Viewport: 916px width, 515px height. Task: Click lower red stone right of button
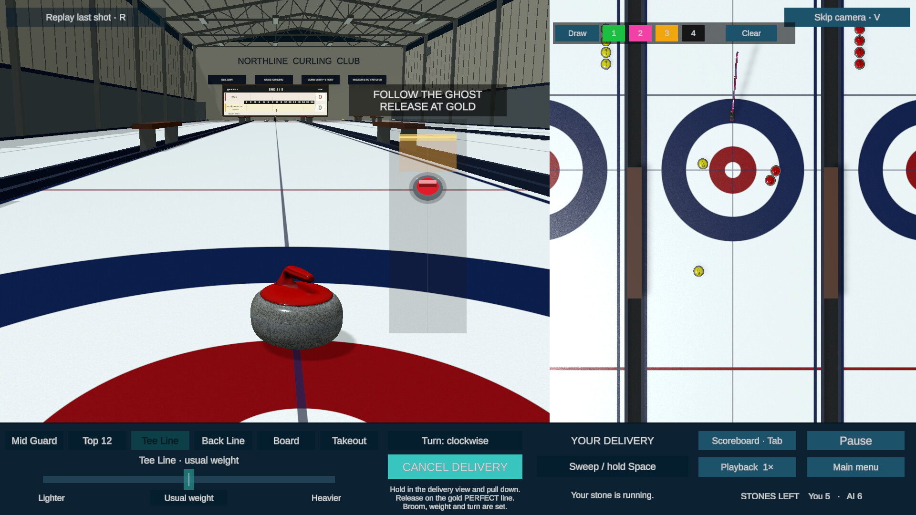pyautogui.click(x=770, y=180)
